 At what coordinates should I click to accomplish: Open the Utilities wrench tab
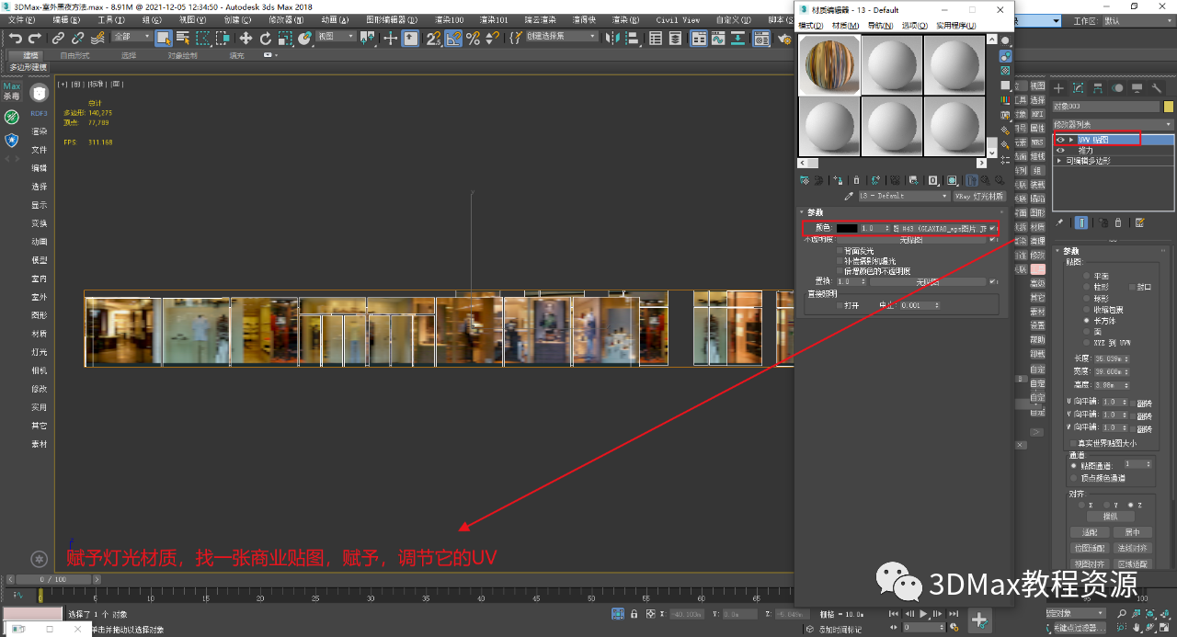click(1157, 88)
